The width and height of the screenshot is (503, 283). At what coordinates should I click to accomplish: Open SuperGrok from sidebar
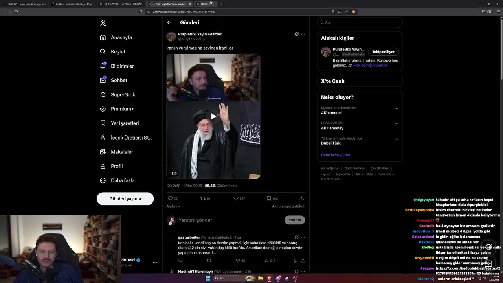point(117,94)
